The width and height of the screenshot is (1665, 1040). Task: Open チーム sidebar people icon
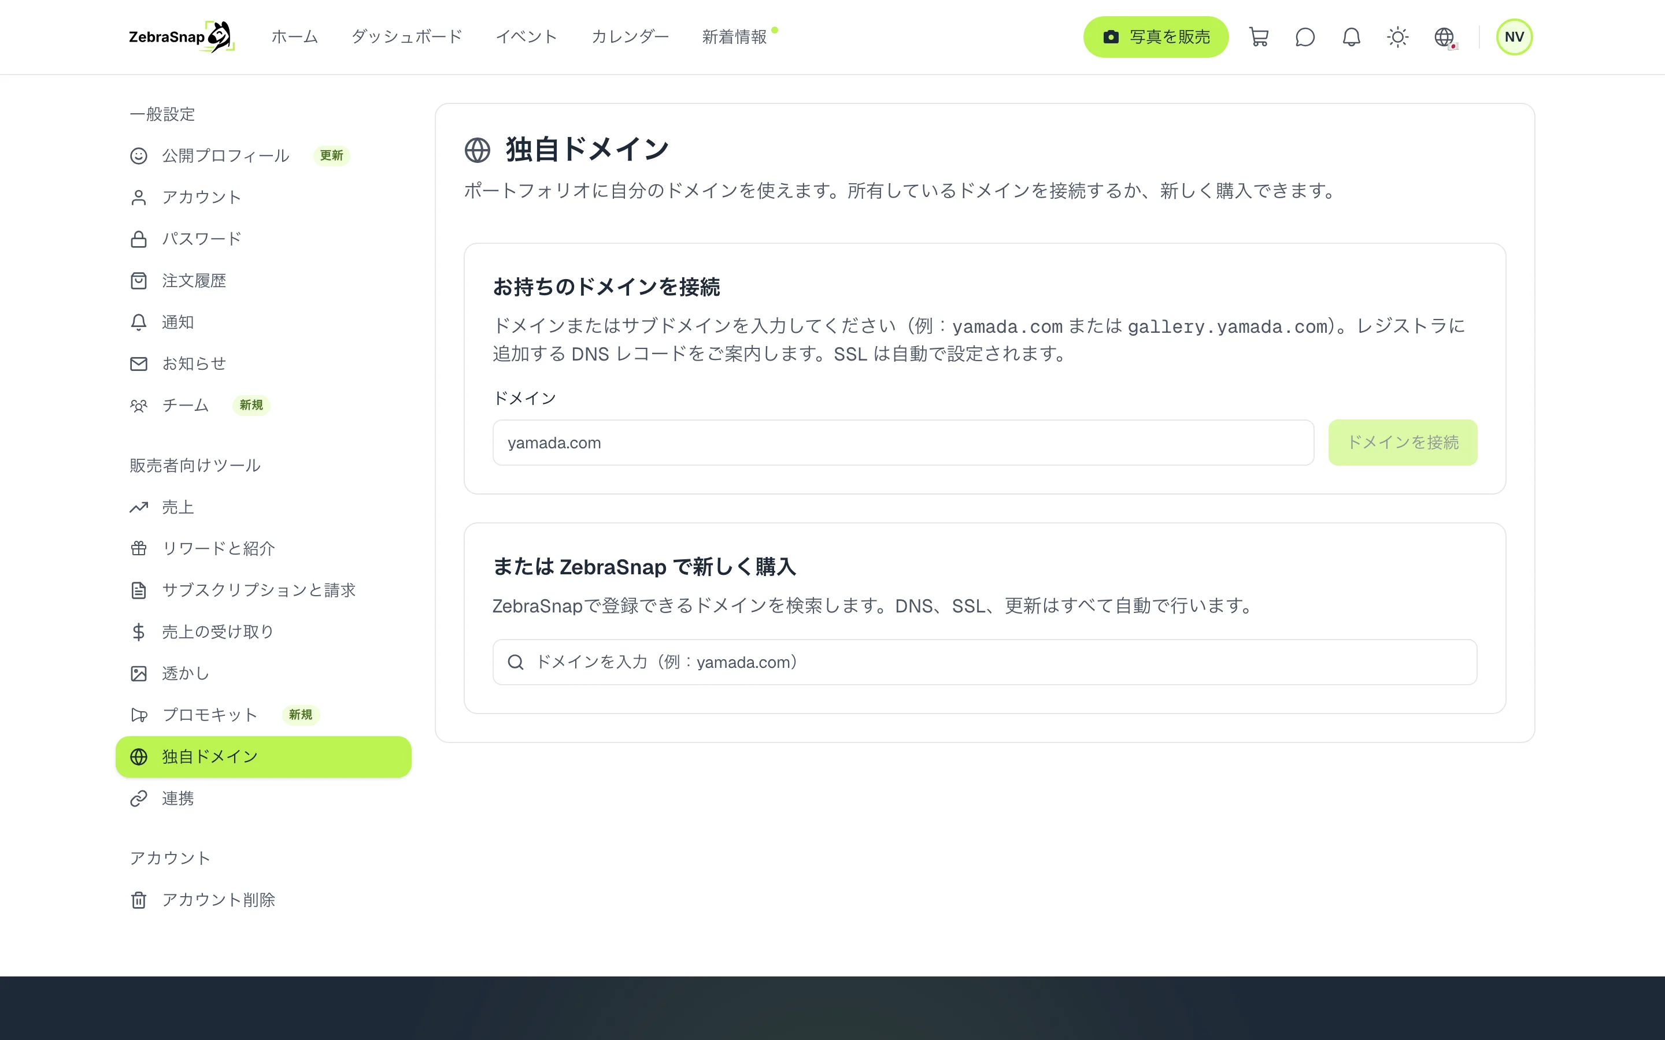point(138,405)
